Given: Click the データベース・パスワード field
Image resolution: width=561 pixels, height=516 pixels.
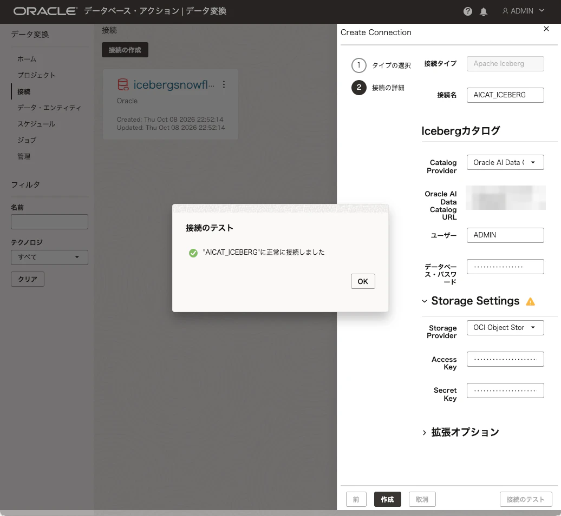Looking at the screenshot, I should tap(505, 267).
